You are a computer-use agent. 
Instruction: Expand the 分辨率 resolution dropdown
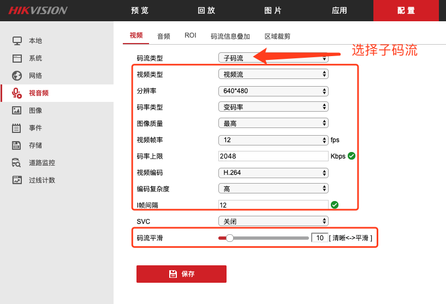pos(273,91)
